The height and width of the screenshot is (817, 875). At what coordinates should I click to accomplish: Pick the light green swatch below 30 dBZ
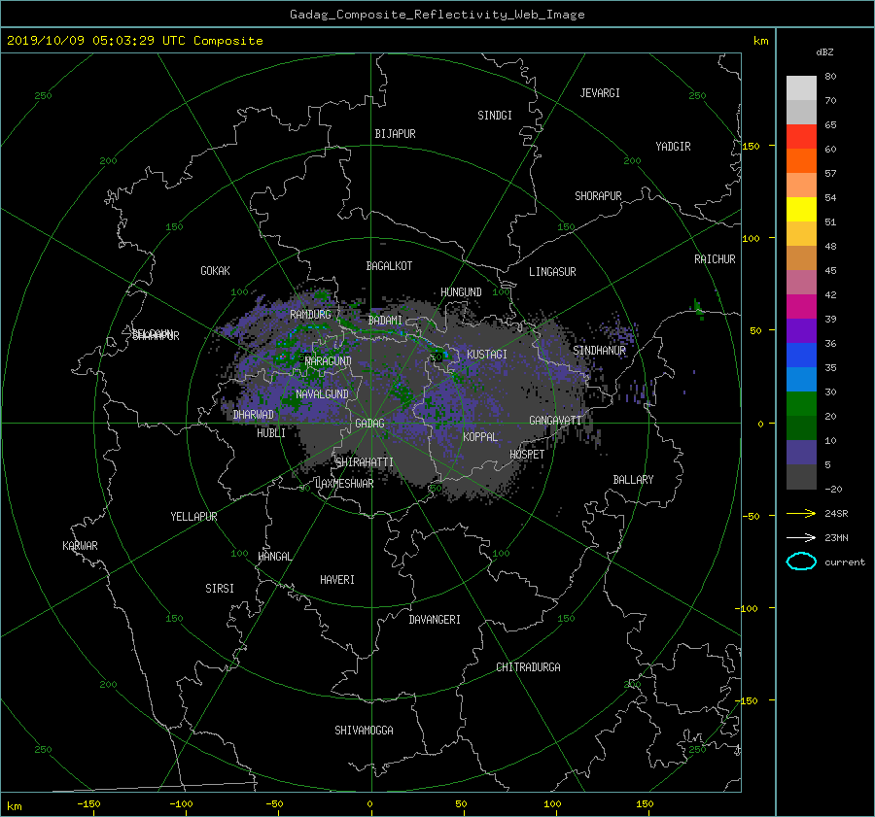[801, 404]
